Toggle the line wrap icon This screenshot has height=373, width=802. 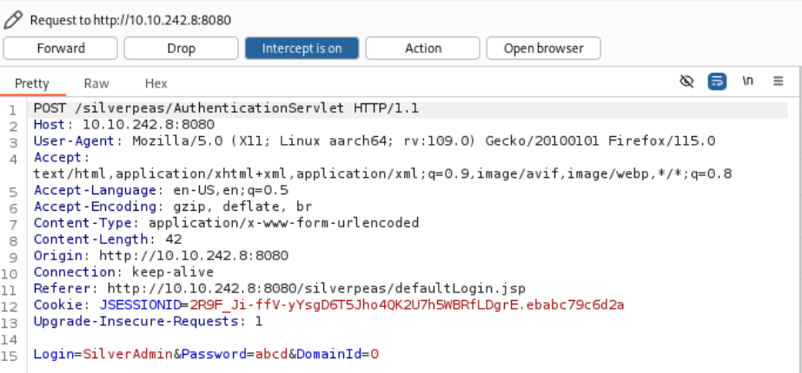pyautogui.click(x=717, y=82)
